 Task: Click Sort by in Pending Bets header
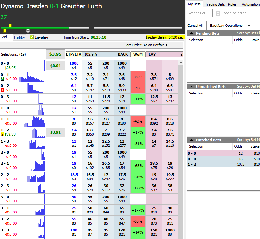point(249,33)
